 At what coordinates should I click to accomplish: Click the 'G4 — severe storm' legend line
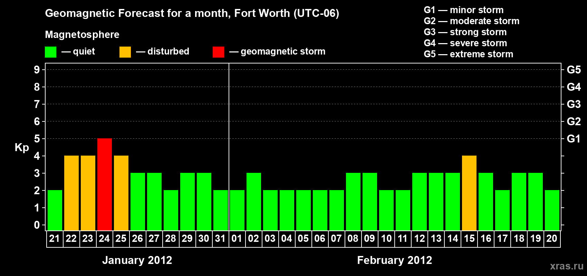point(465,43)
